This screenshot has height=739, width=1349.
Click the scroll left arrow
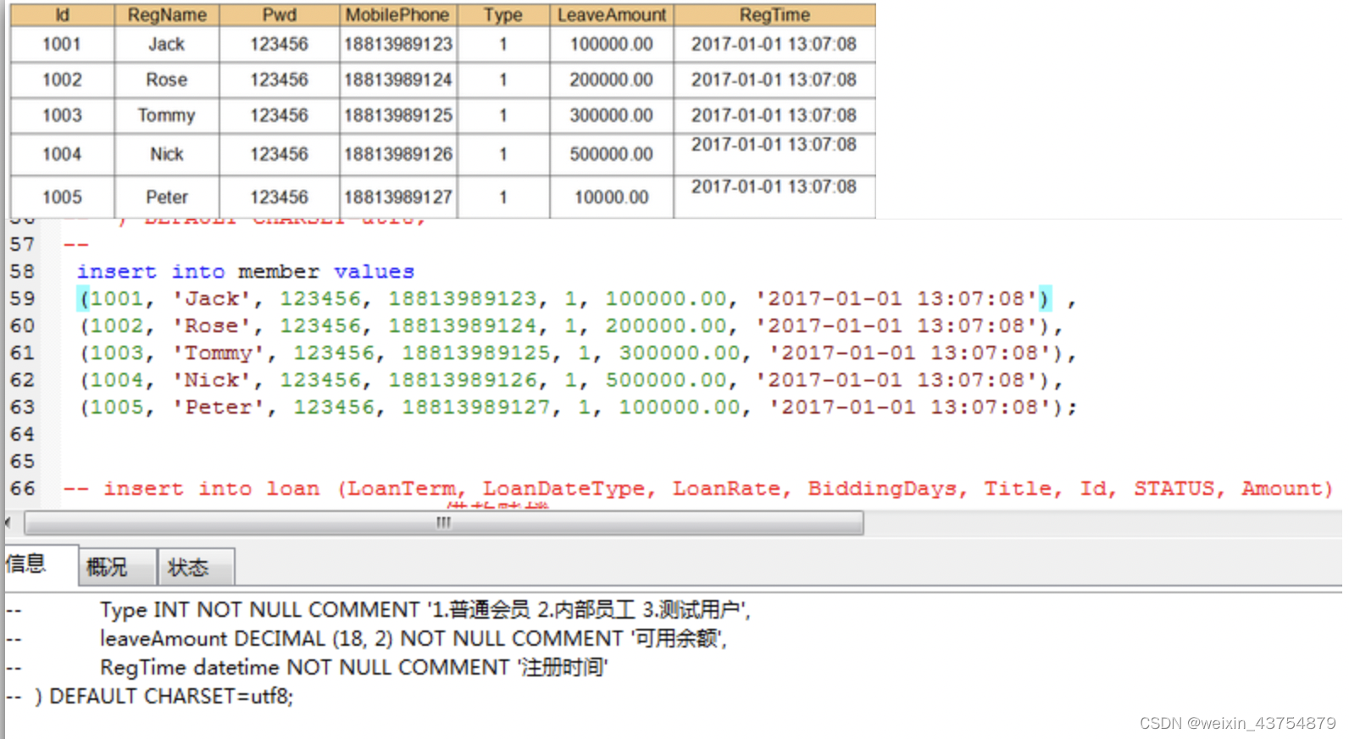[x=9, y=523]
